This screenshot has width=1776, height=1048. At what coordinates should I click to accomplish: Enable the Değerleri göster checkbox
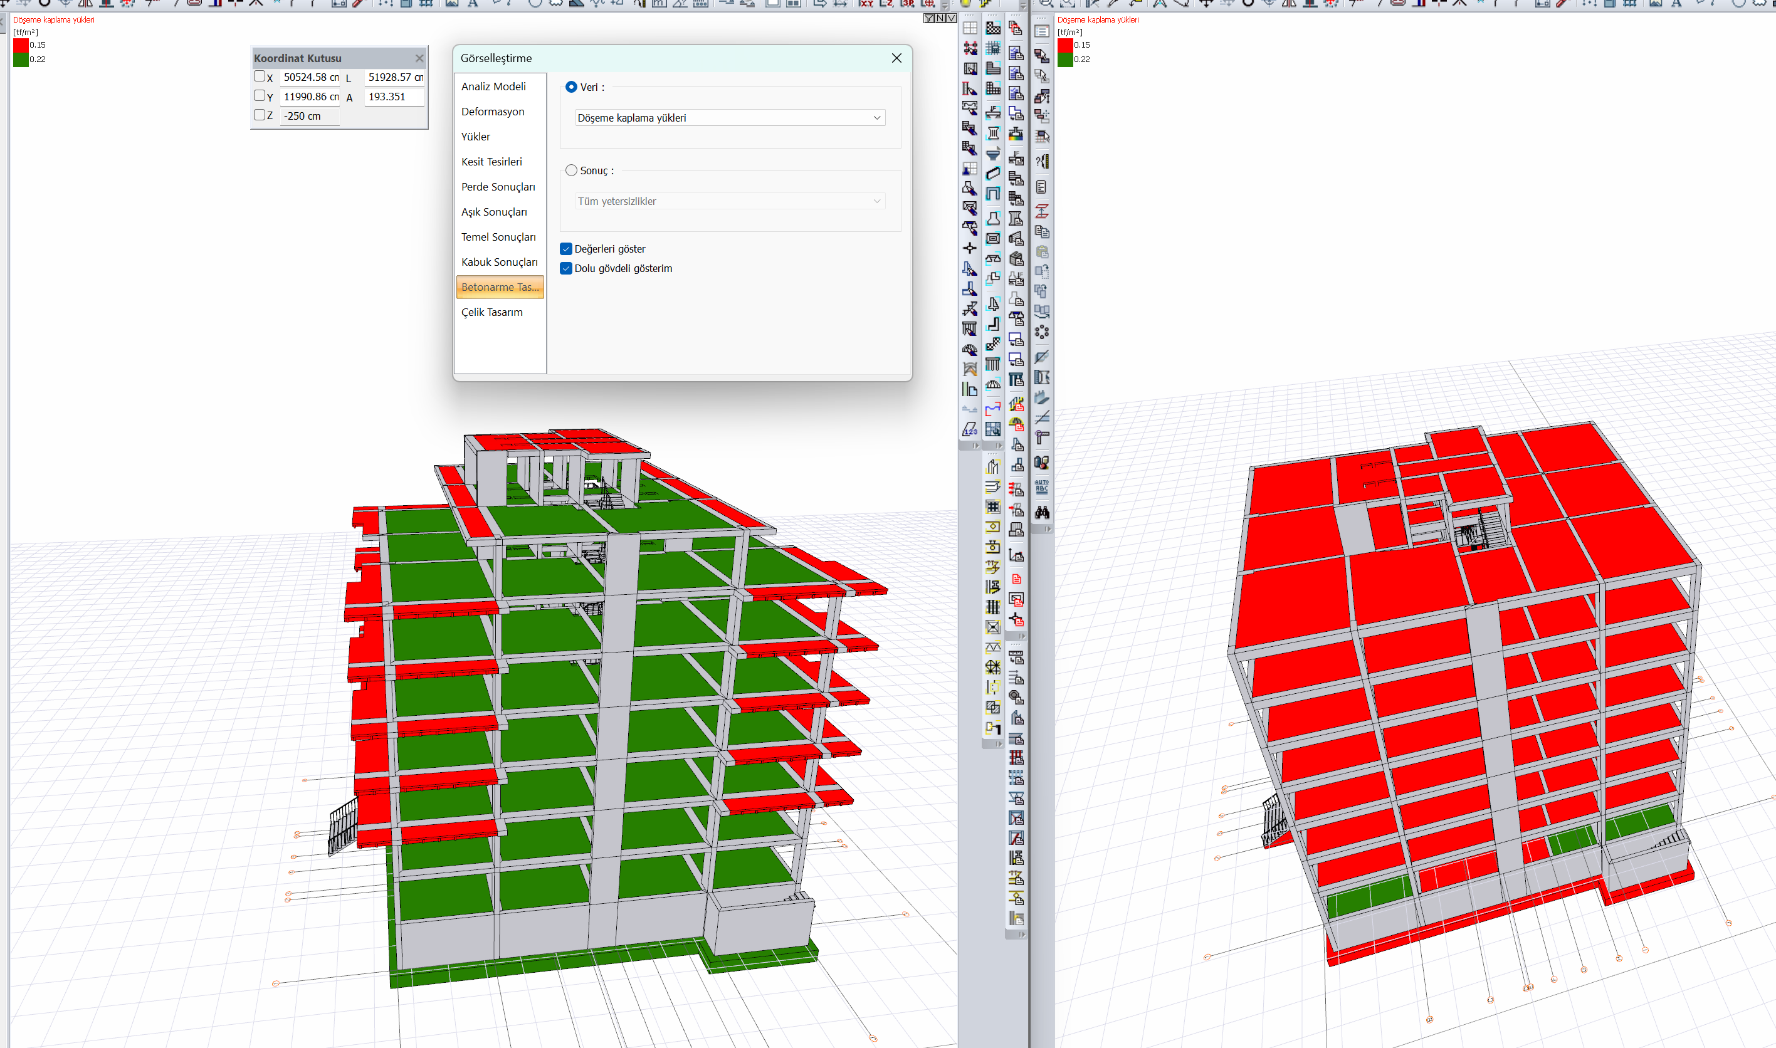coord(565,249)
